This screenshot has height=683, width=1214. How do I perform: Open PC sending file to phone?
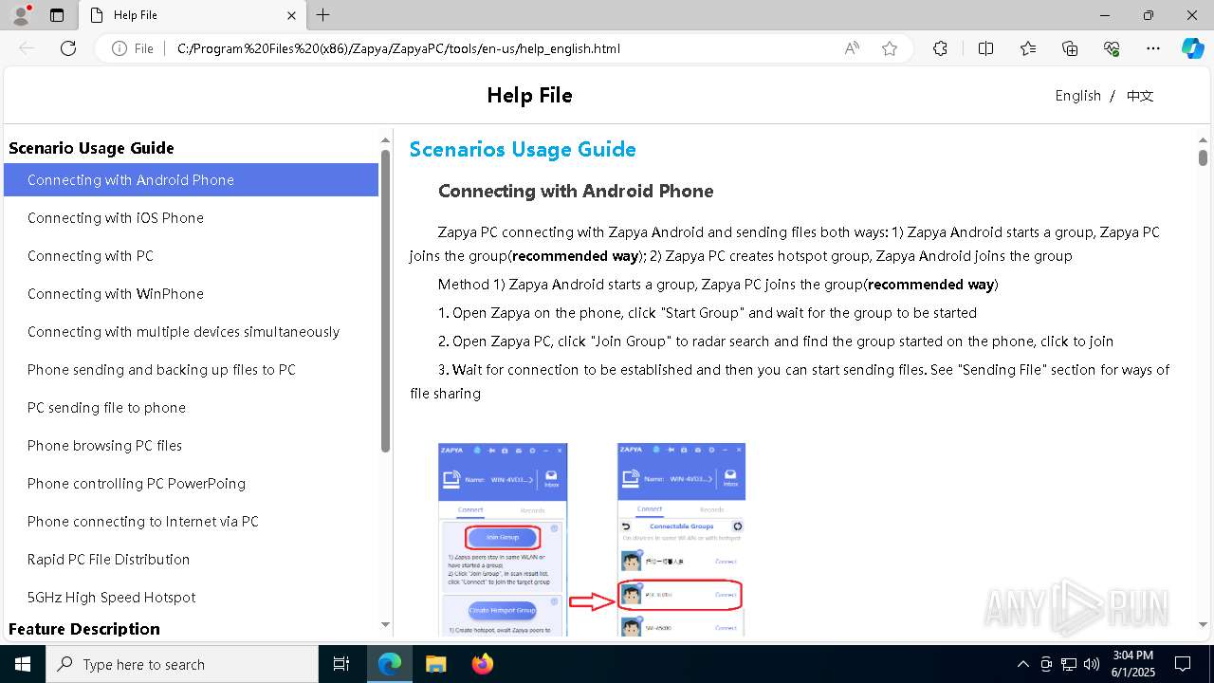pyautogui.click(x=191, y=408)
